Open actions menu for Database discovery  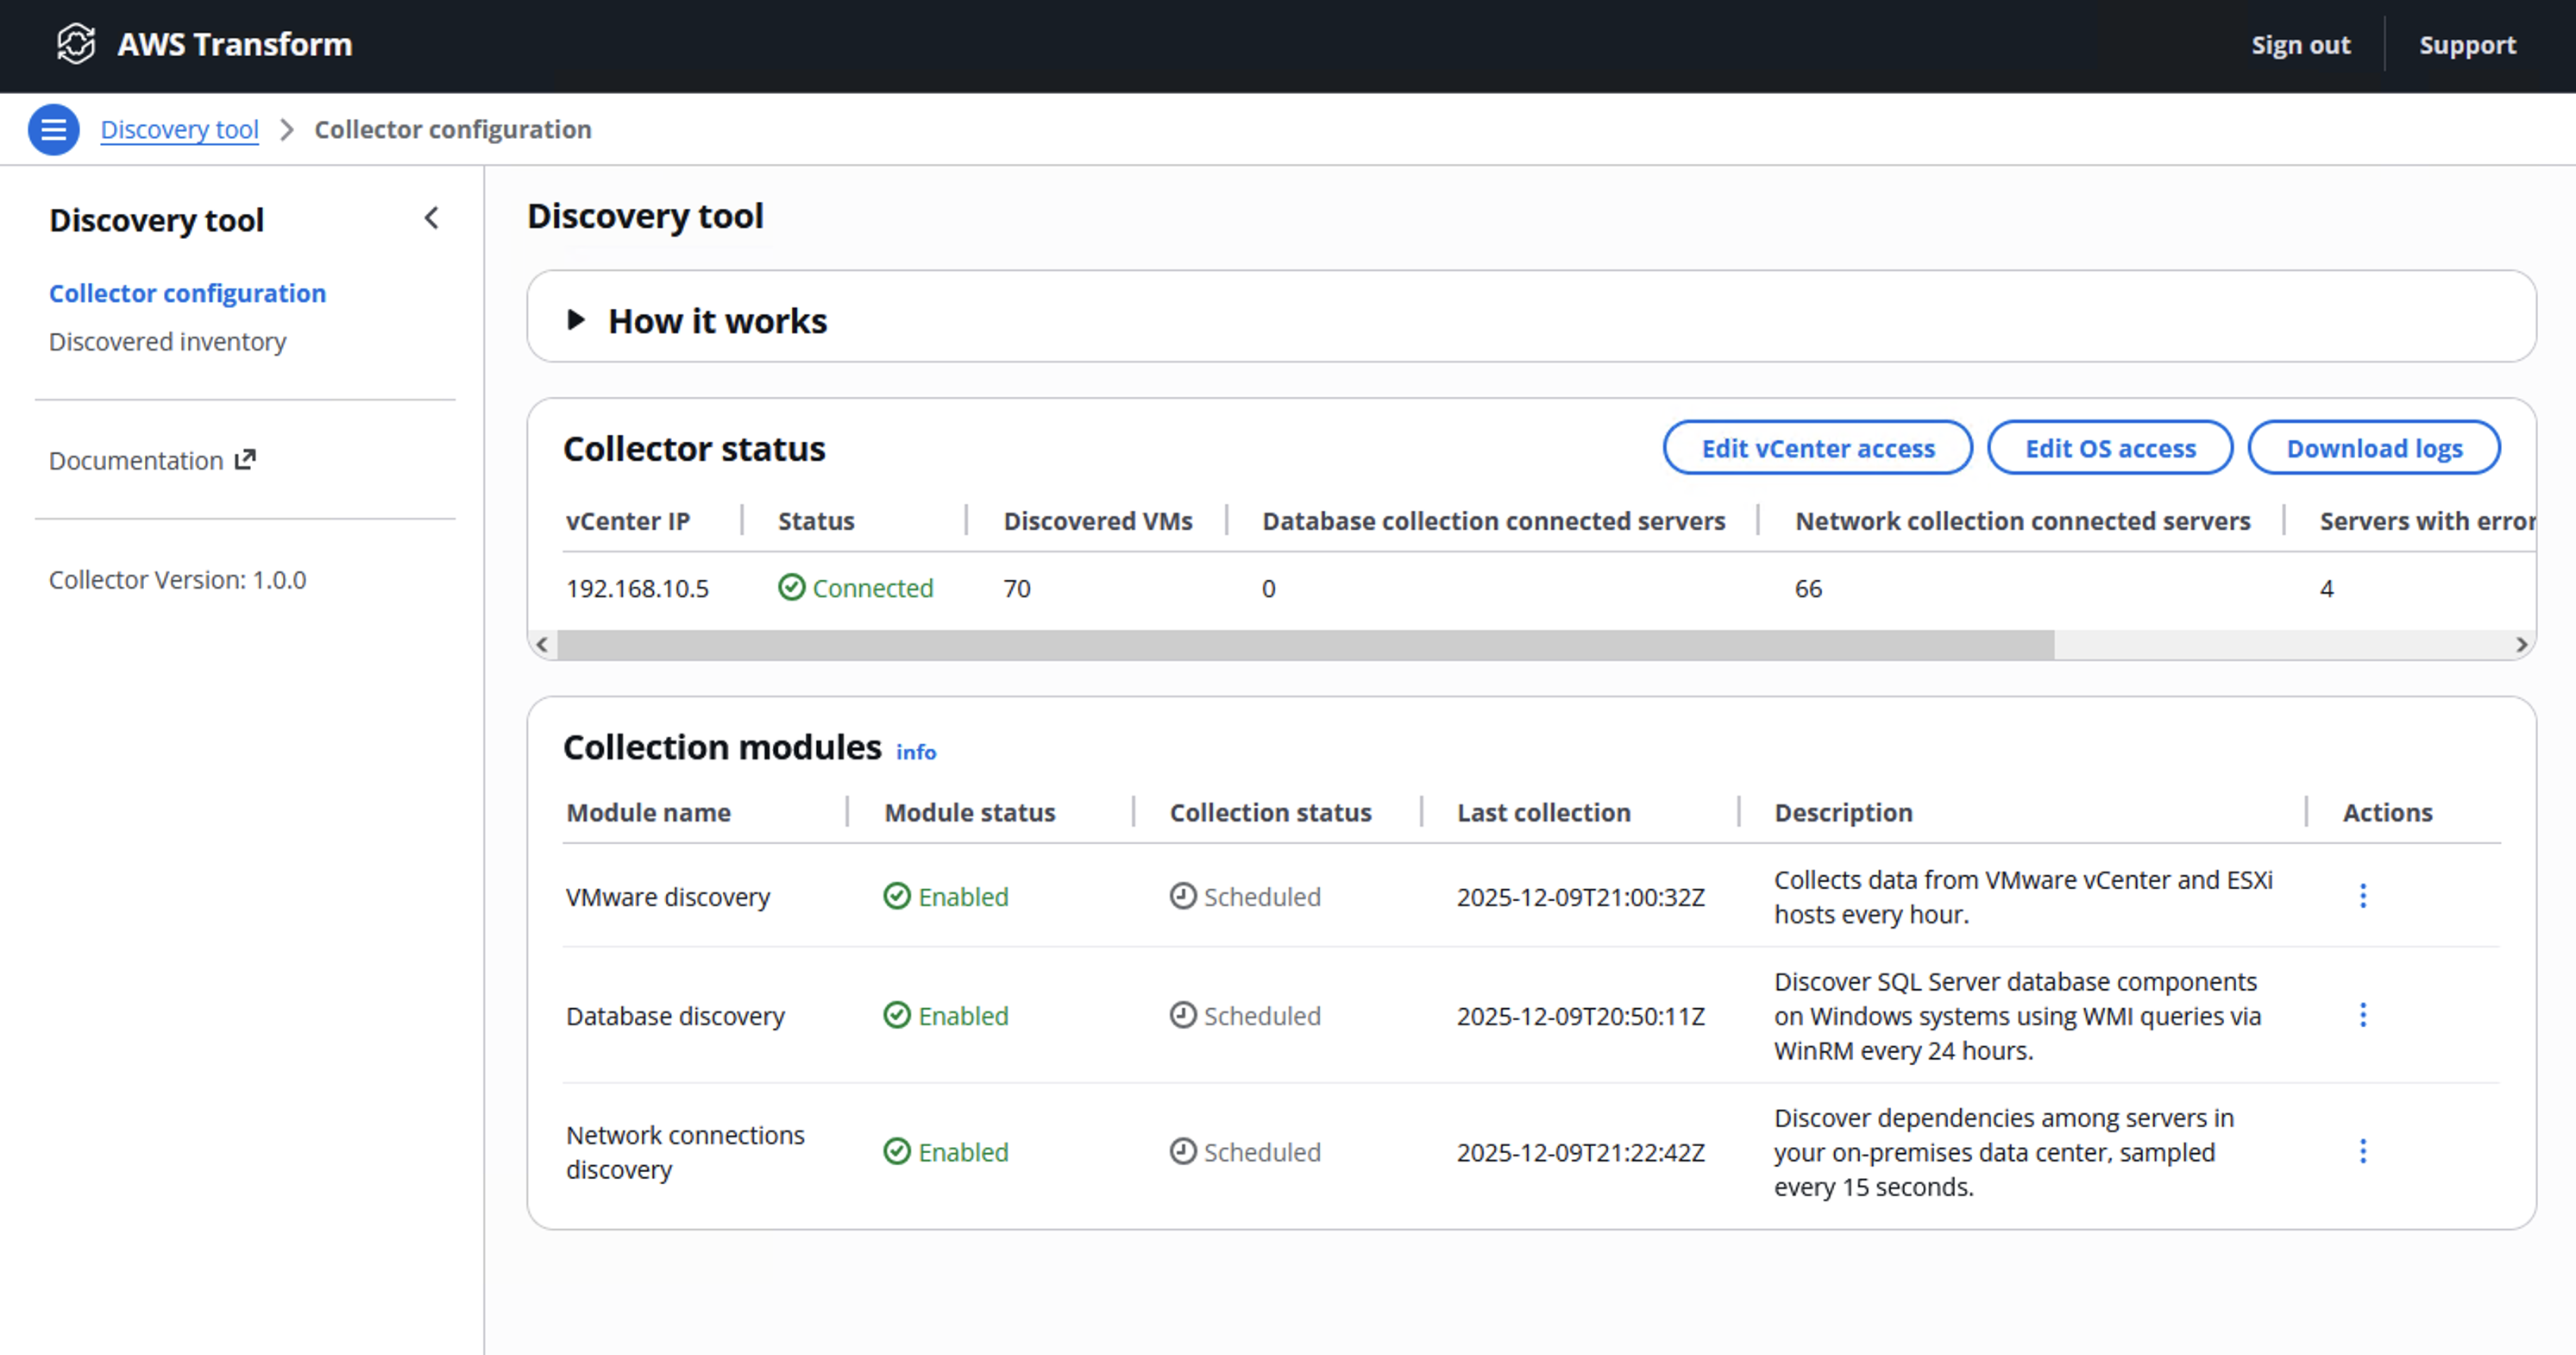click(2363, 1015)
